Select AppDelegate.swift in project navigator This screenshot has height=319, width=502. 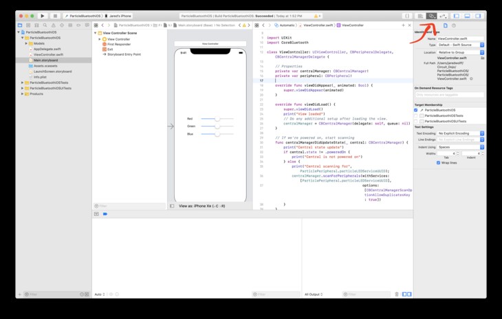pos(47,49)
